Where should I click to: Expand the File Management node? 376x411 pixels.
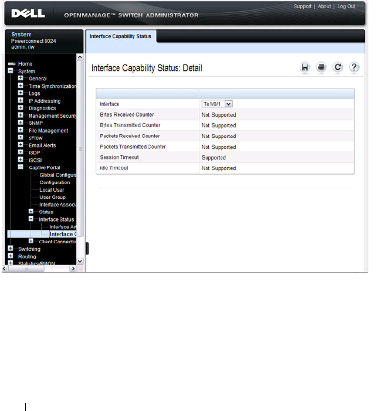tap(21, 130)
